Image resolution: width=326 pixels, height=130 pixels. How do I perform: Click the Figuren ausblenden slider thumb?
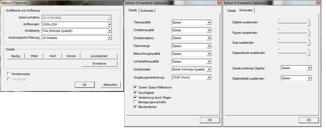(309, 33)
